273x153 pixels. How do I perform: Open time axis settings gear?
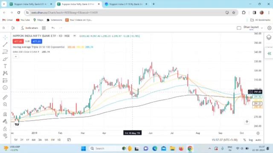pyautogui.click(x=258, y=133)
